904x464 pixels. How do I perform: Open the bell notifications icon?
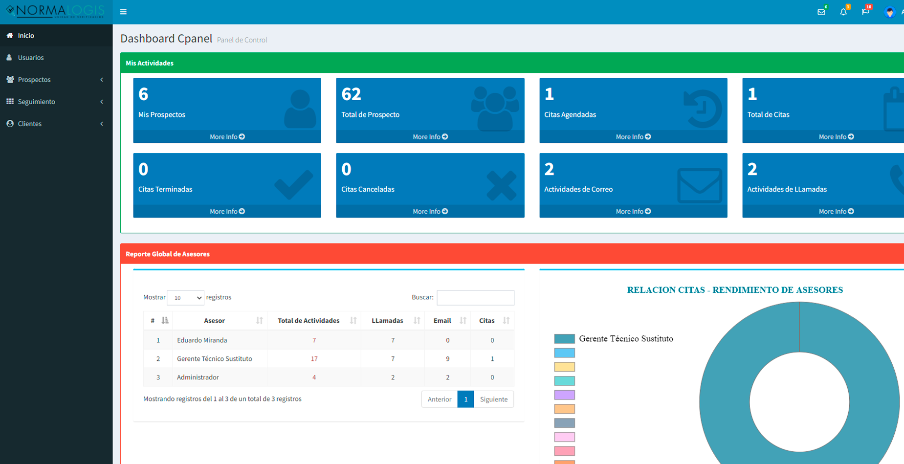coord(843,12)
